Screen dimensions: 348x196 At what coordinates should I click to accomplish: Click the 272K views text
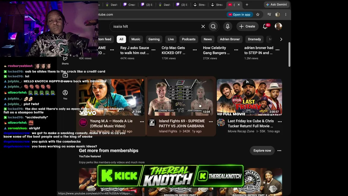[x=210, y=58]
